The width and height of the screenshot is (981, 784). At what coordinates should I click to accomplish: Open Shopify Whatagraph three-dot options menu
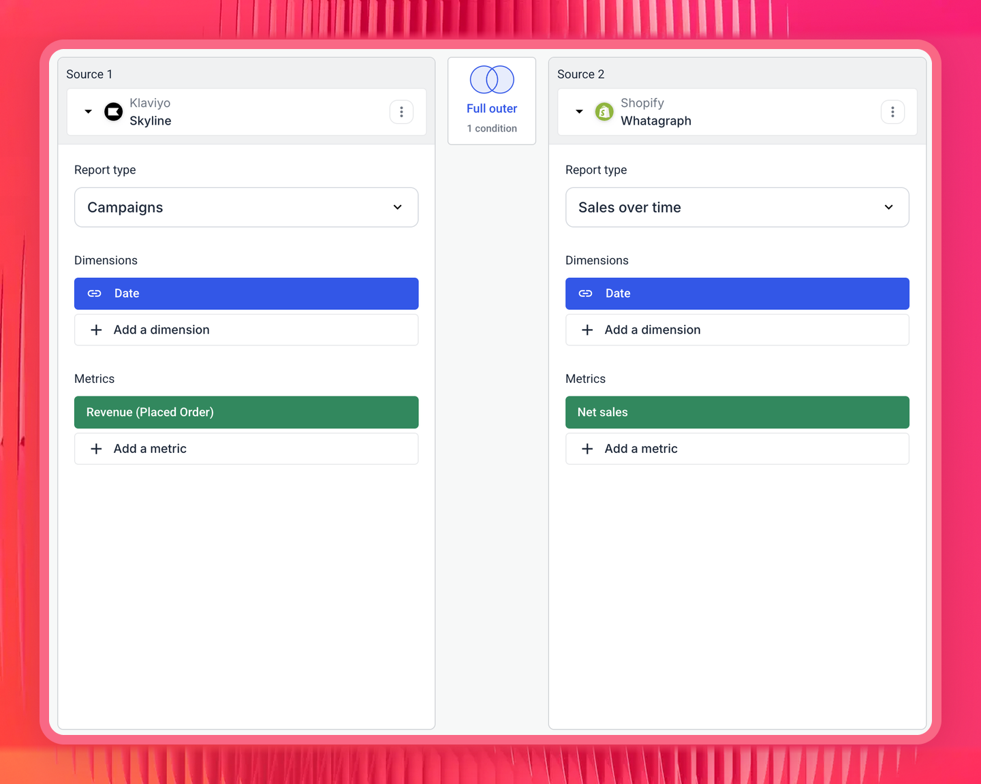point(892,112)
